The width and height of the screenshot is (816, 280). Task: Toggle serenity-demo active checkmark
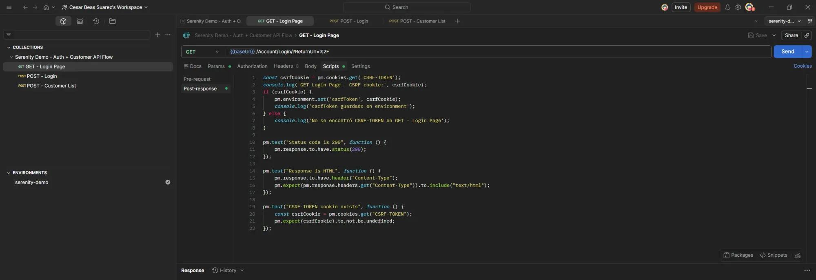168,182
